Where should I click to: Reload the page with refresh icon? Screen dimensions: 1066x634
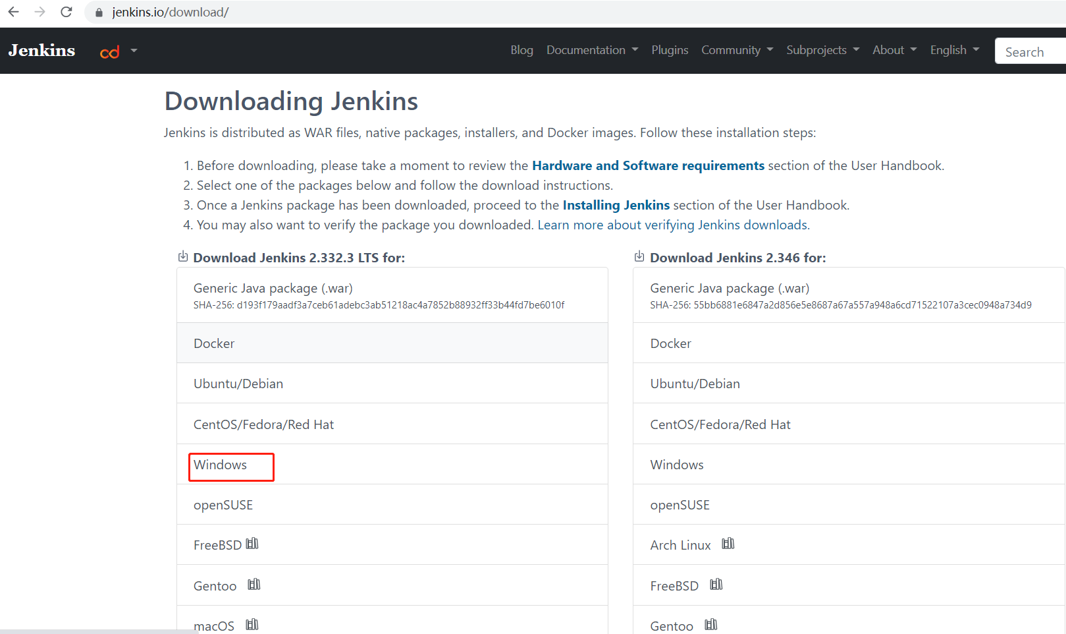tap(67, 12)
